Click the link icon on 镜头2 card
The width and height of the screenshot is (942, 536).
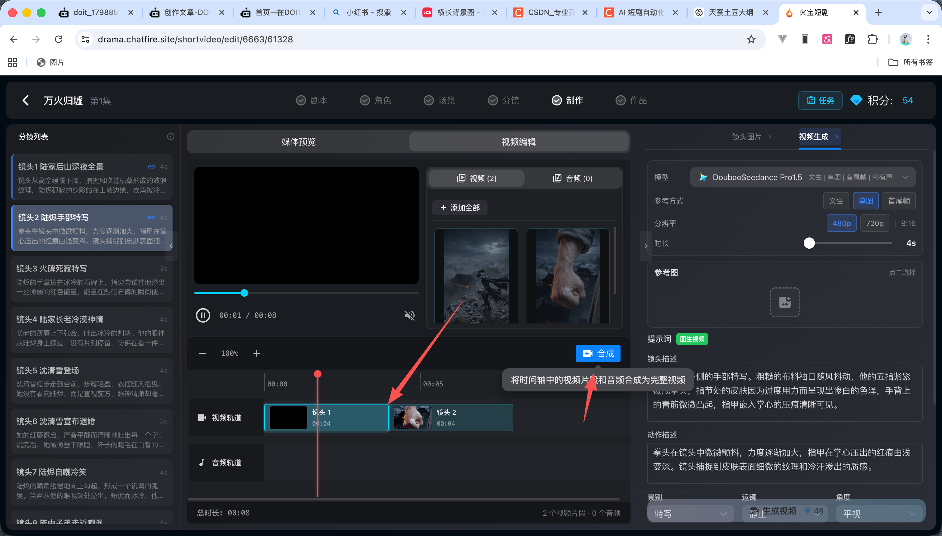click(152, 217)
